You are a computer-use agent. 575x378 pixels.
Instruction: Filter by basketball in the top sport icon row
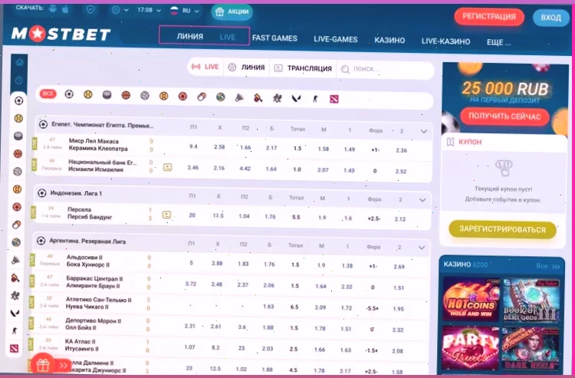pyautogui.click(x=126, y=95)
